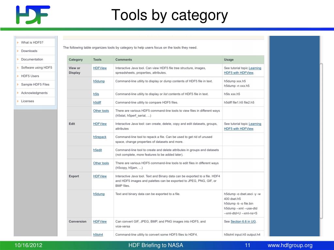Go to Downloads in the sidebar
This screenshot has width=334, height=250.
click(x=29, y=51)
